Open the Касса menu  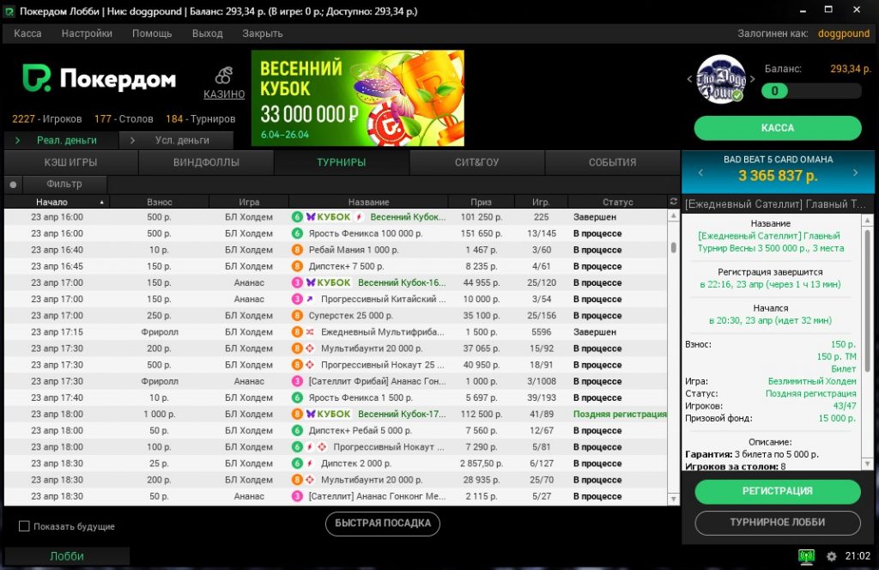pyautogui.click(x=27, y=33)
